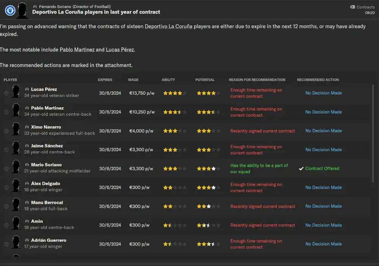
Task: Click Manu Berrocal's silhouette portrait
Action: tap(16, 204)
